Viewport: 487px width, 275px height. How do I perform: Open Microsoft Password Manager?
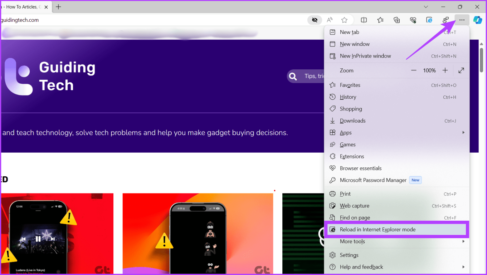click(374, 180)
